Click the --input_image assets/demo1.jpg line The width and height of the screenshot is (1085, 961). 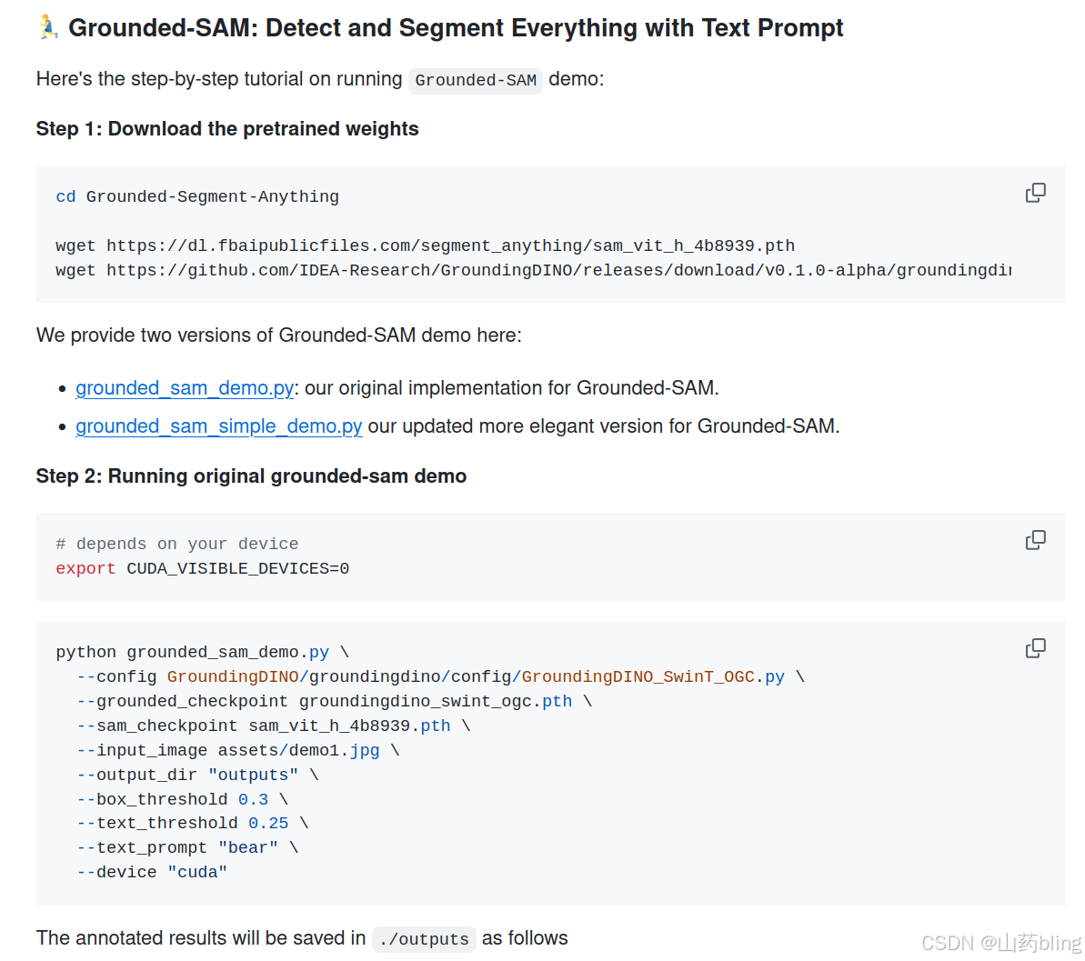[x=238, y=751]
